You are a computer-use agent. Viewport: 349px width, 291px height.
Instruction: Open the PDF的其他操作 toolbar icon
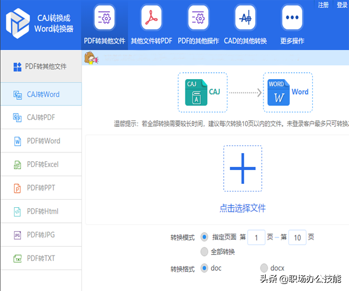[x=198, y=18]
